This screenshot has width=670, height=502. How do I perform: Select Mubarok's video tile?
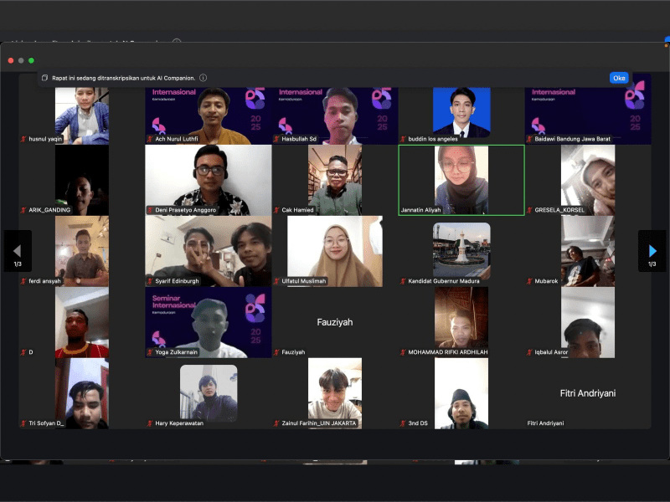(588, 252)
